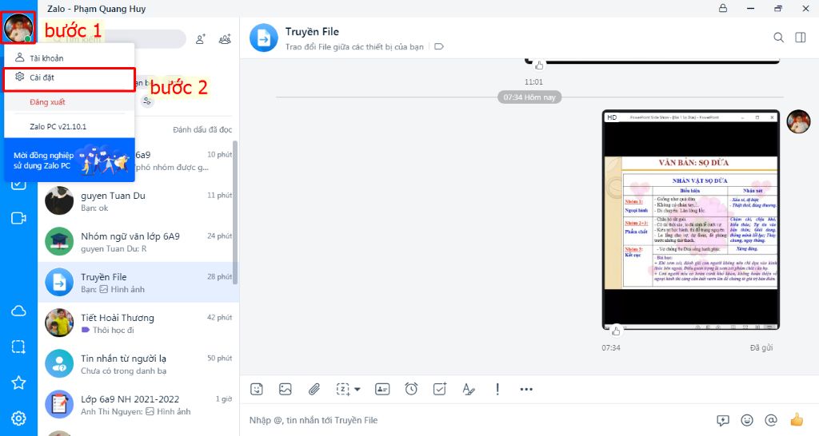Image resolution: width=819 pixels, height=436 pixels.
Task: Open text formatting icon
Action: 469,389
